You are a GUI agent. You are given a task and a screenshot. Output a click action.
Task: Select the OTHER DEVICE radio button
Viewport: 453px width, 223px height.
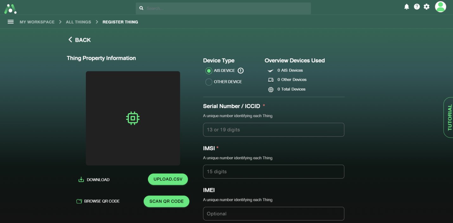click(x=208, y=82)
